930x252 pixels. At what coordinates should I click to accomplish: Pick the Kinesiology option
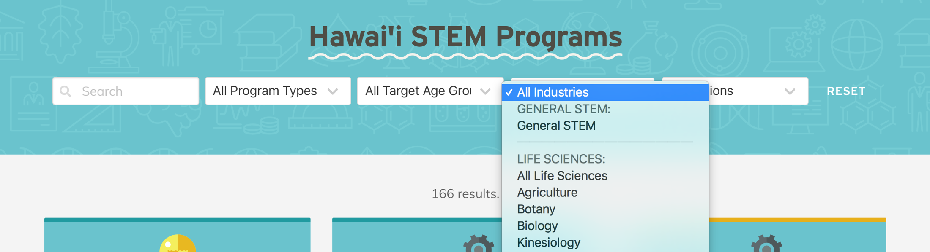(549, 243)
